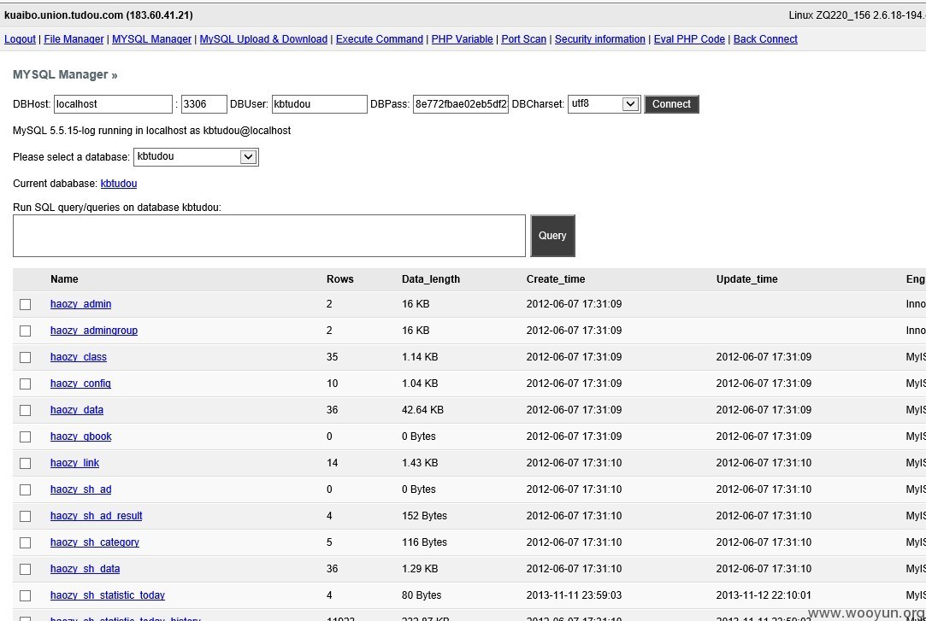The width and height of the screenshot is (926, 621).
Task: Select the 42.64 KB data length cell
Action: [423, 411]
